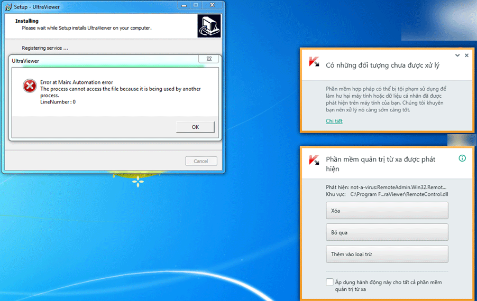Image resolution: width=477 pixels, height=301 pixels.
Task: Close the top Kaspersky notification
Action: [466, 55]
